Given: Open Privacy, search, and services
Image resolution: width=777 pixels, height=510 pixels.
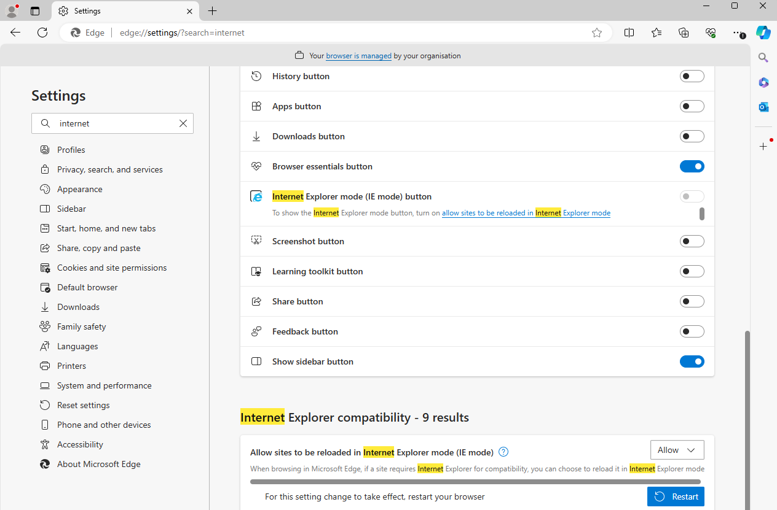Looking at the screenshot, I should (x=110, y=169).
